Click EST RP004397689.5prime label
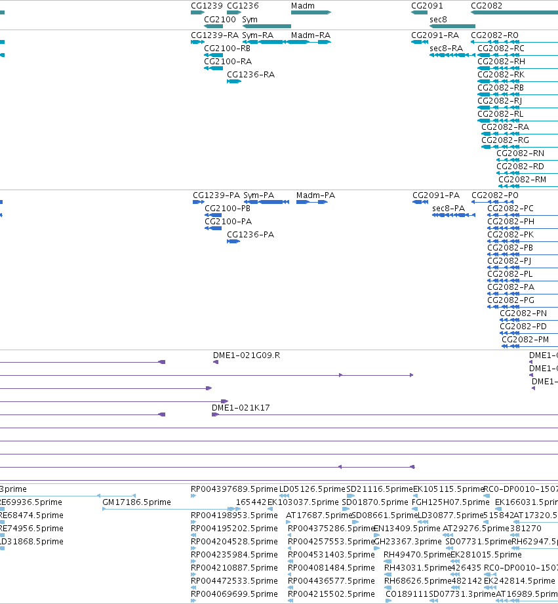This screenshot has height=604, width=558. coord(234,489)
